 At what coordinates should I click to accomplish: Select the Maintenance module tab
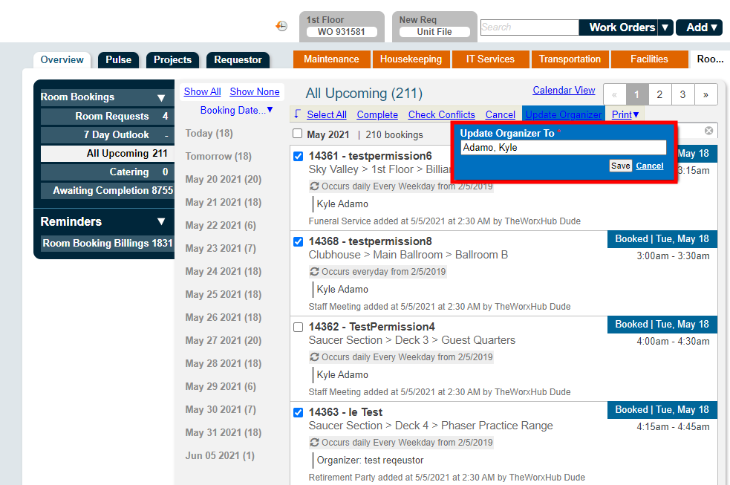[331, 59]
